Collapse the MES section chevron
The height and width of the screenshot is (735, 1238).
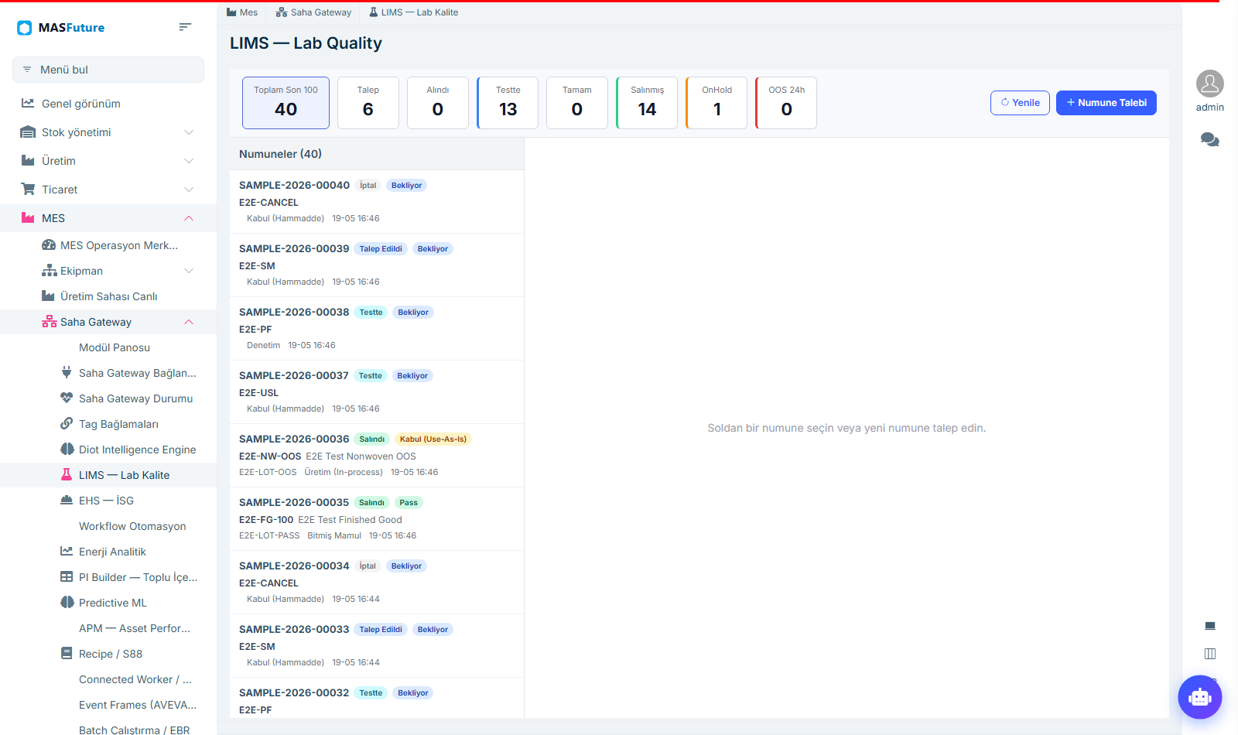point(189,218)
